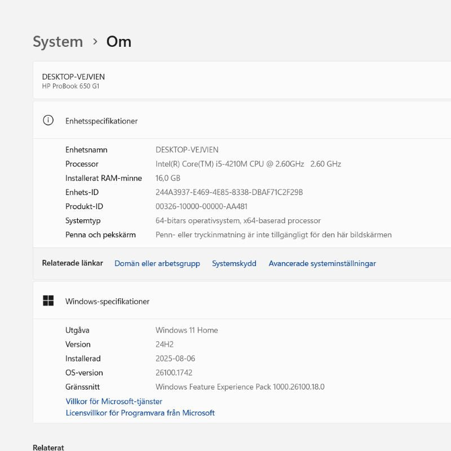
Task: Open Licensvillkor för Programvara från Microsoft
Action: point(140,413)
